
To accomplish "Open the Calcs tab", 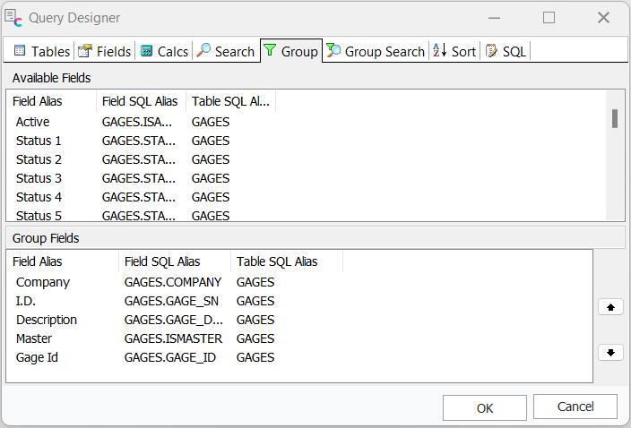I will click(164, 51).
